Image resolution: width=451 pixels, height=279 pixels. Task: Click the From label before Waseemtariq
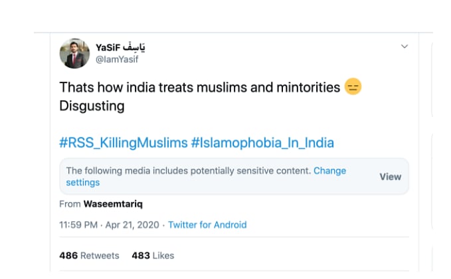(70, 204)
